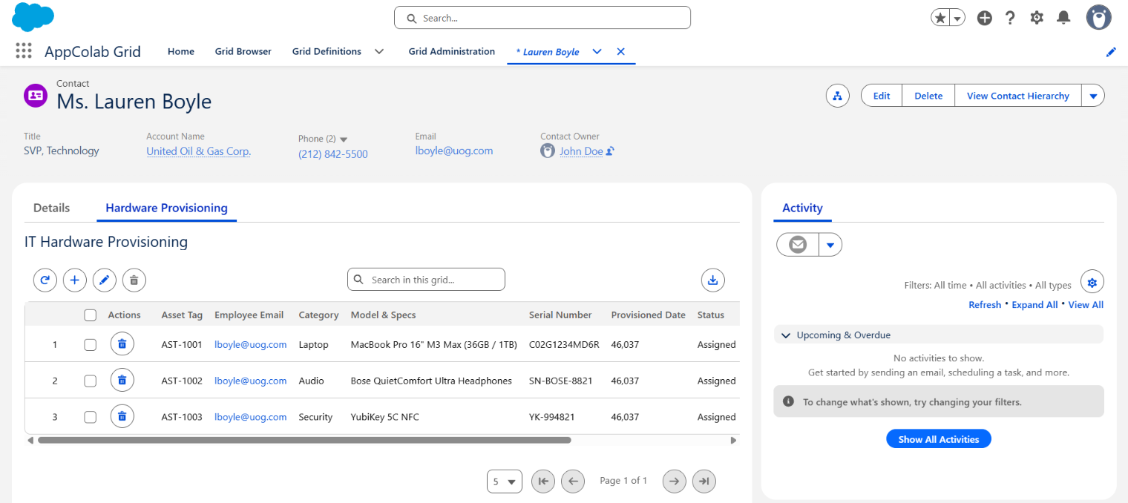Refresh the IT Hardware Provisioning grid

[45, 280]
